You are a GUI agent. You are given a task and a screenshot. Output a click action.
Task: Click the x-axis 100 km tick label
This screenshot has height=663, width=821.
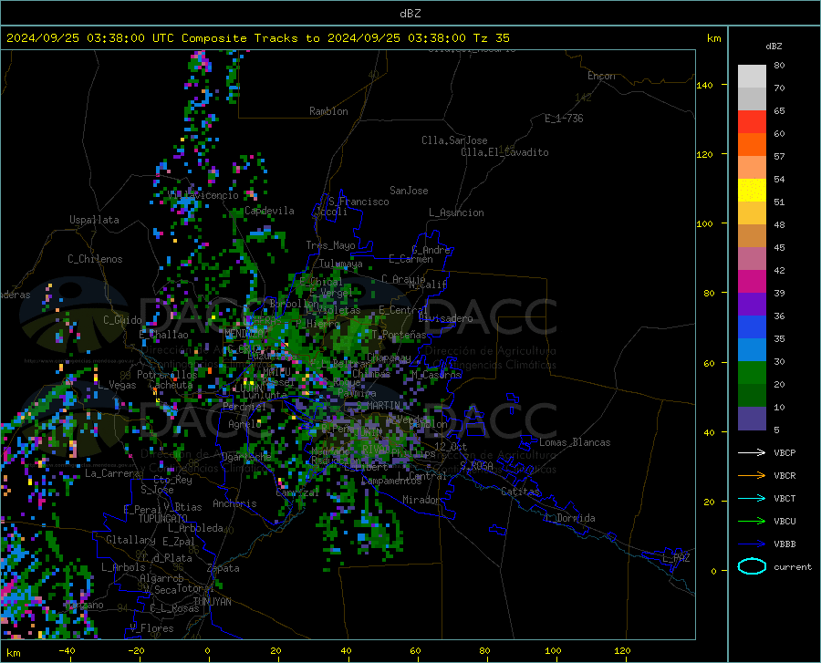pyautogui.click(x=553, y=650)
